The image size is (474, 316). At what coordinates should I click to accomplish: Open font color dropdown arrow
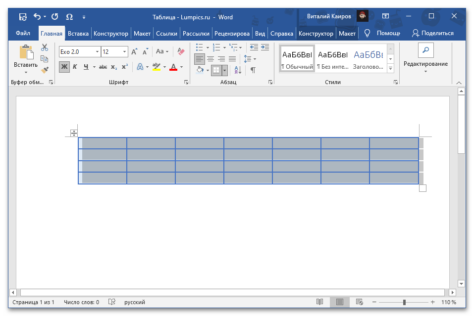tap(182, 67)
